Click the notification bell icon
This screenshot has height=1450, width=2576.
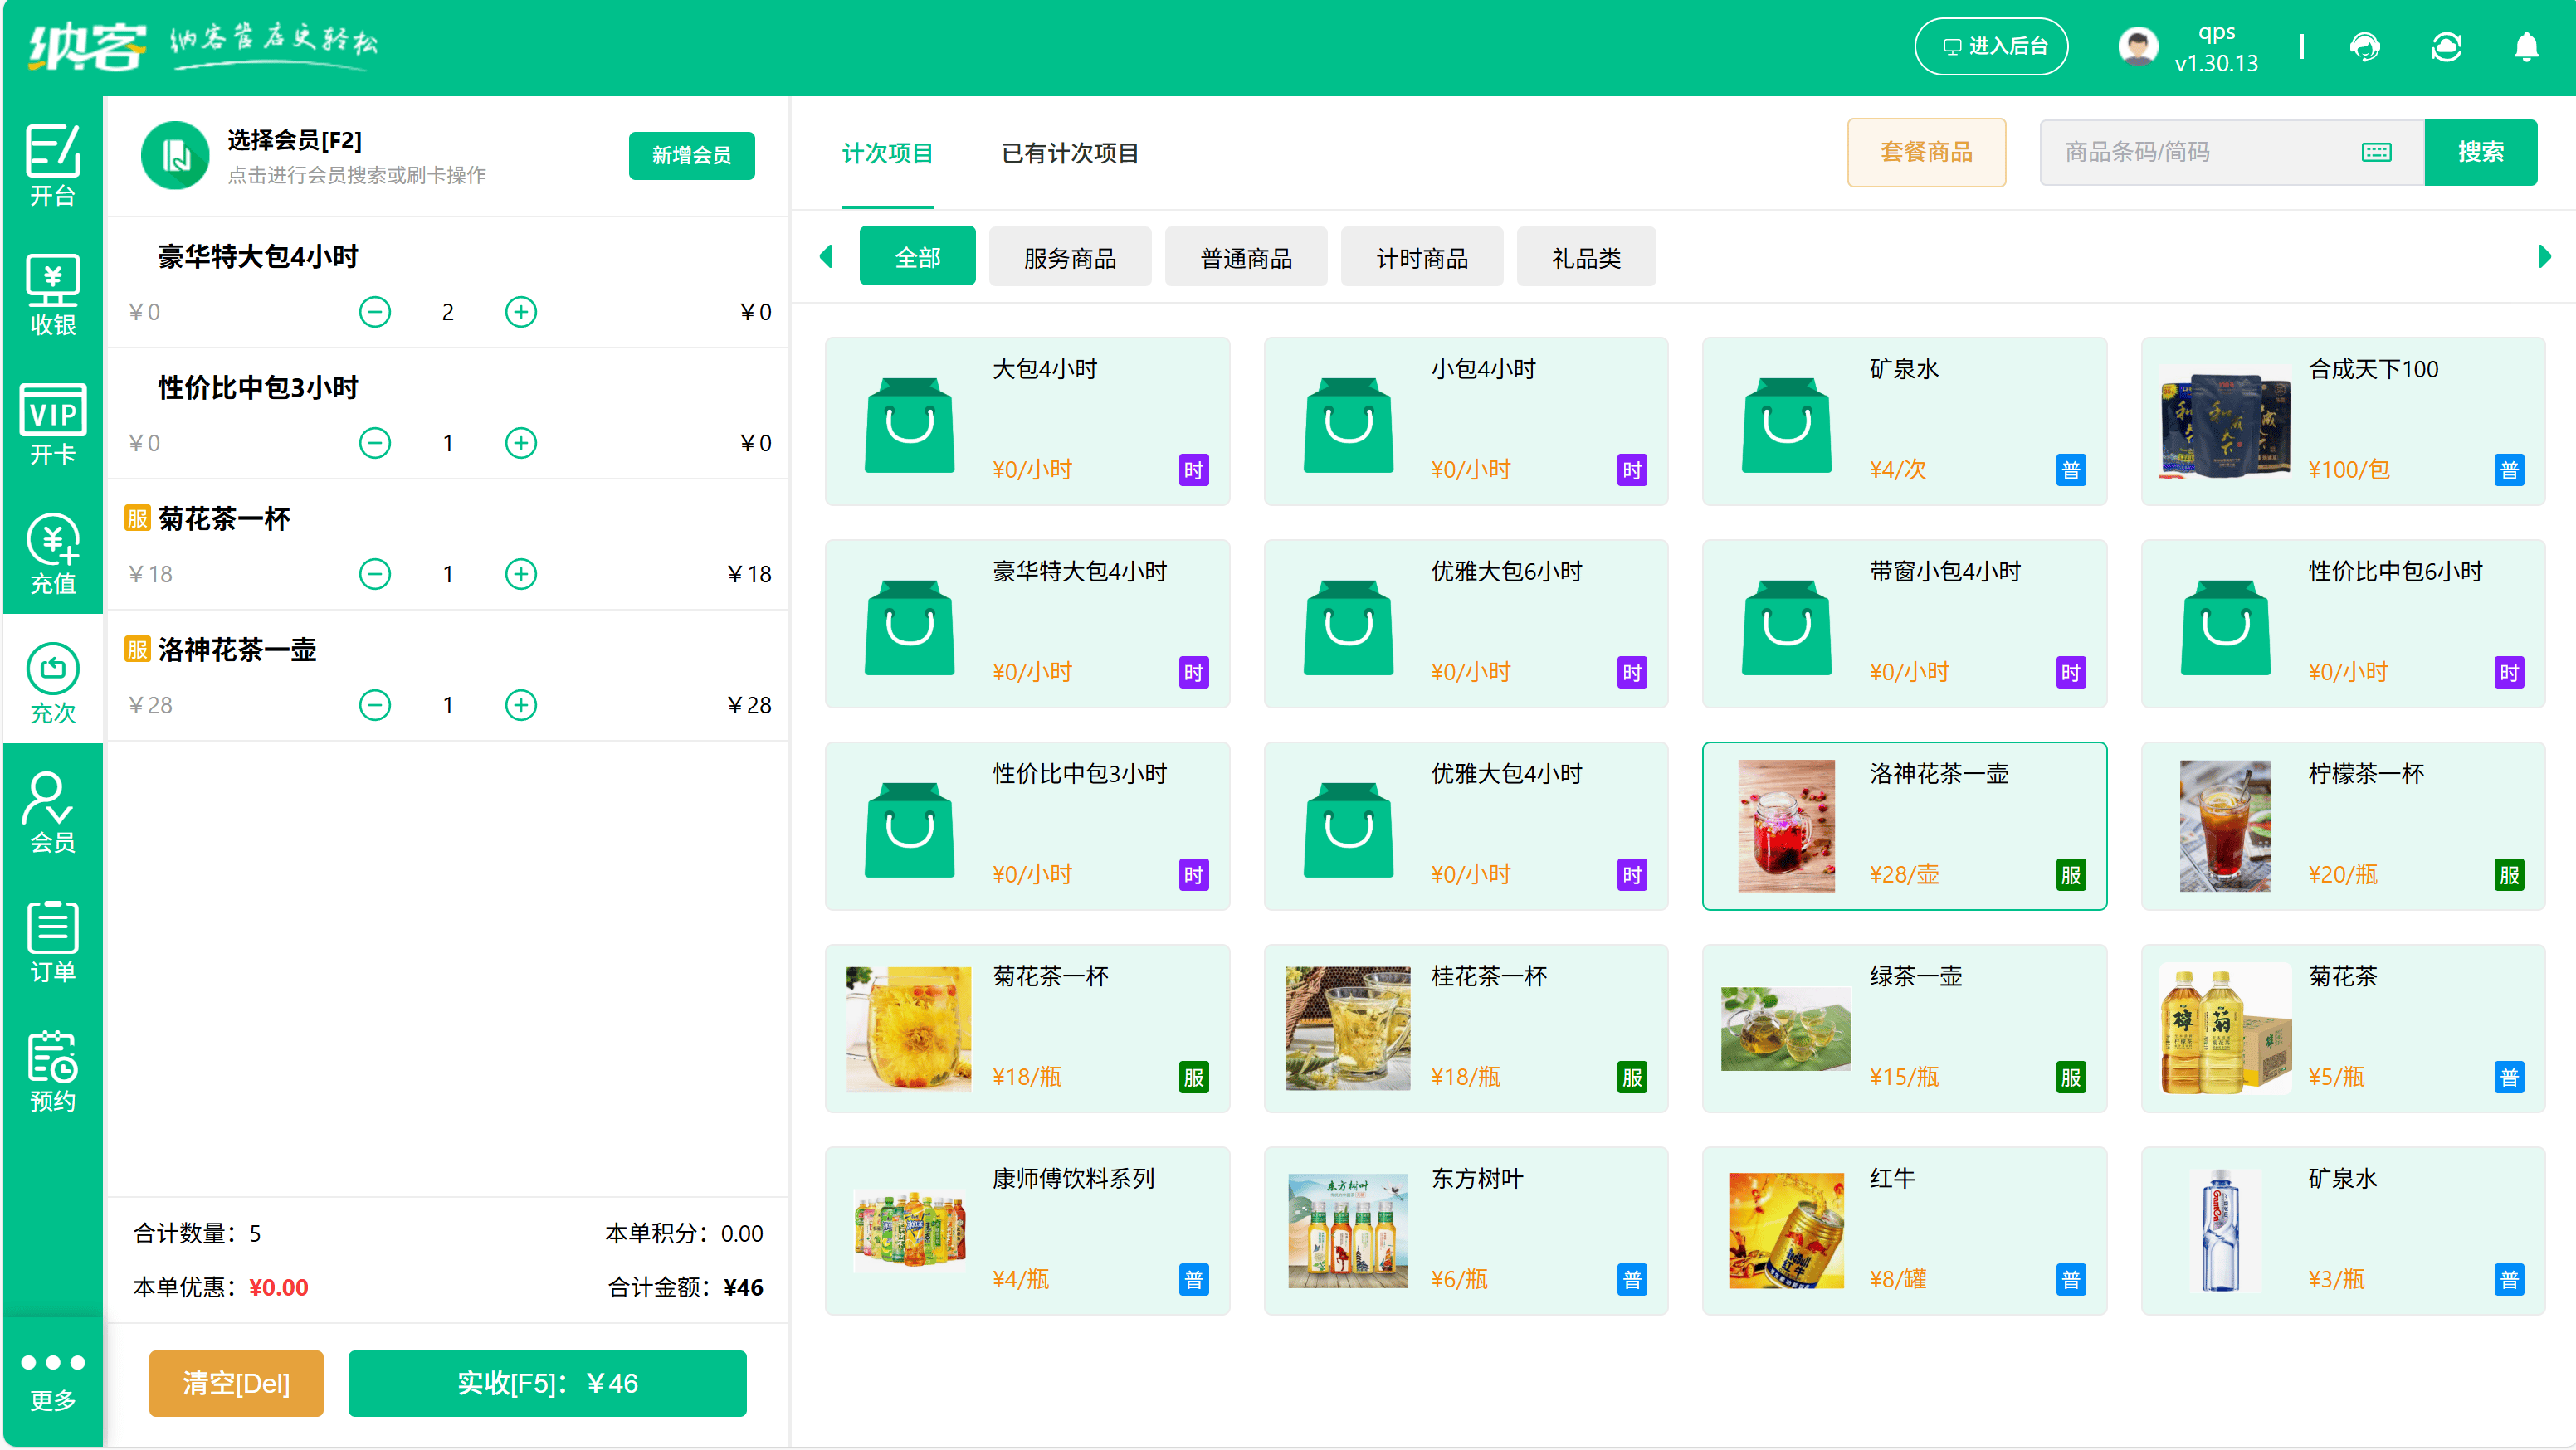pos(2527,46)
